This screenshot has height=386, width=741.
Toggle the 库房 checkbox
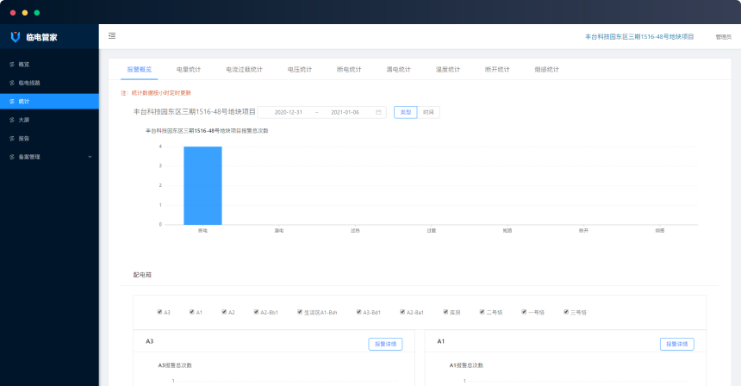[445, 312]
